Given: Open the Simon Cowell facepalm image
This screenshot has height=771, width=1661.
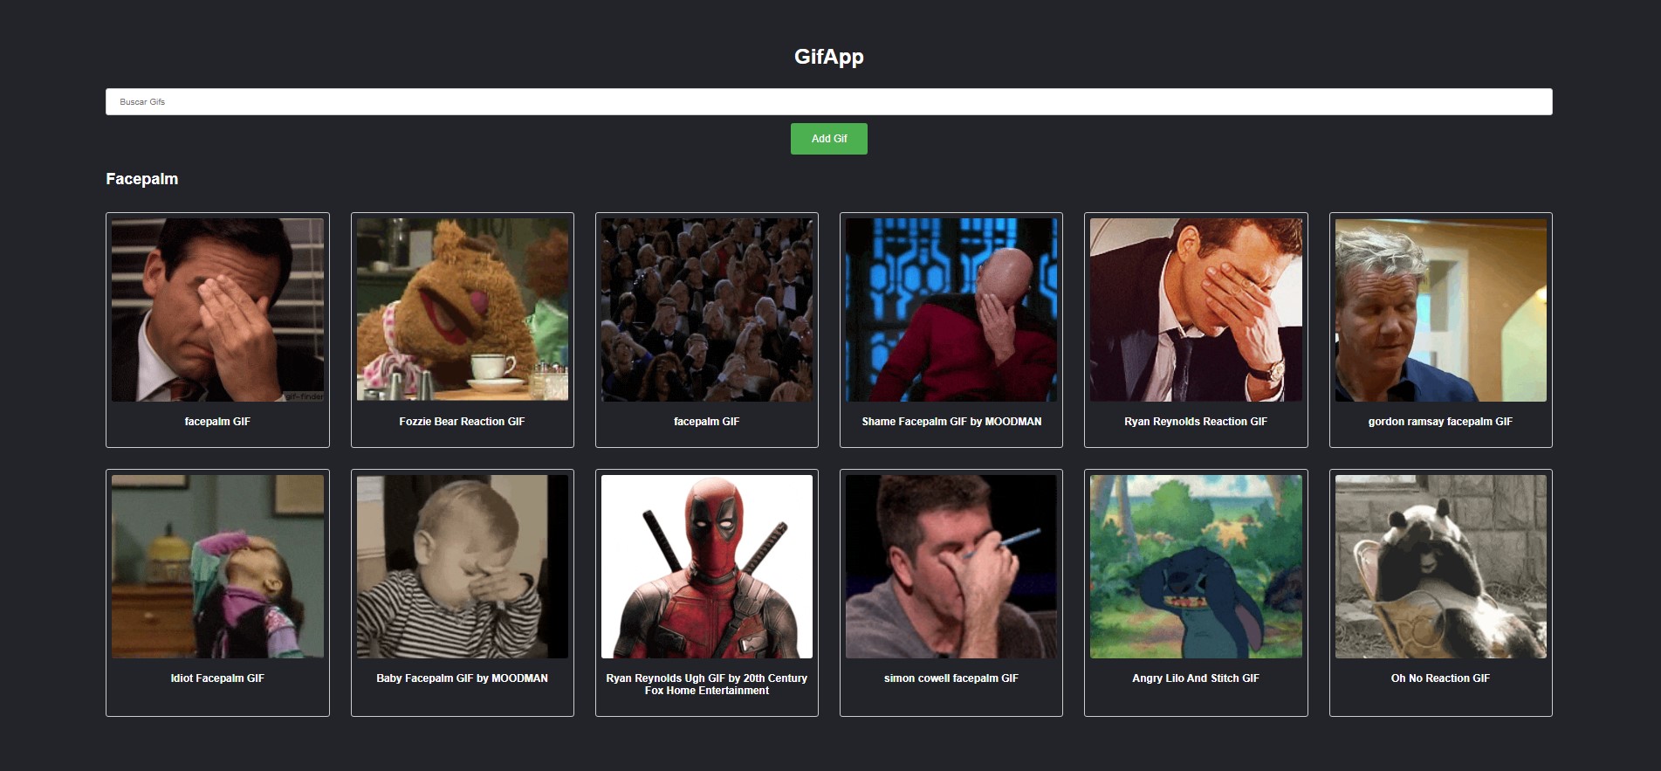Looking at the screenshot, I should click(951, 567).
